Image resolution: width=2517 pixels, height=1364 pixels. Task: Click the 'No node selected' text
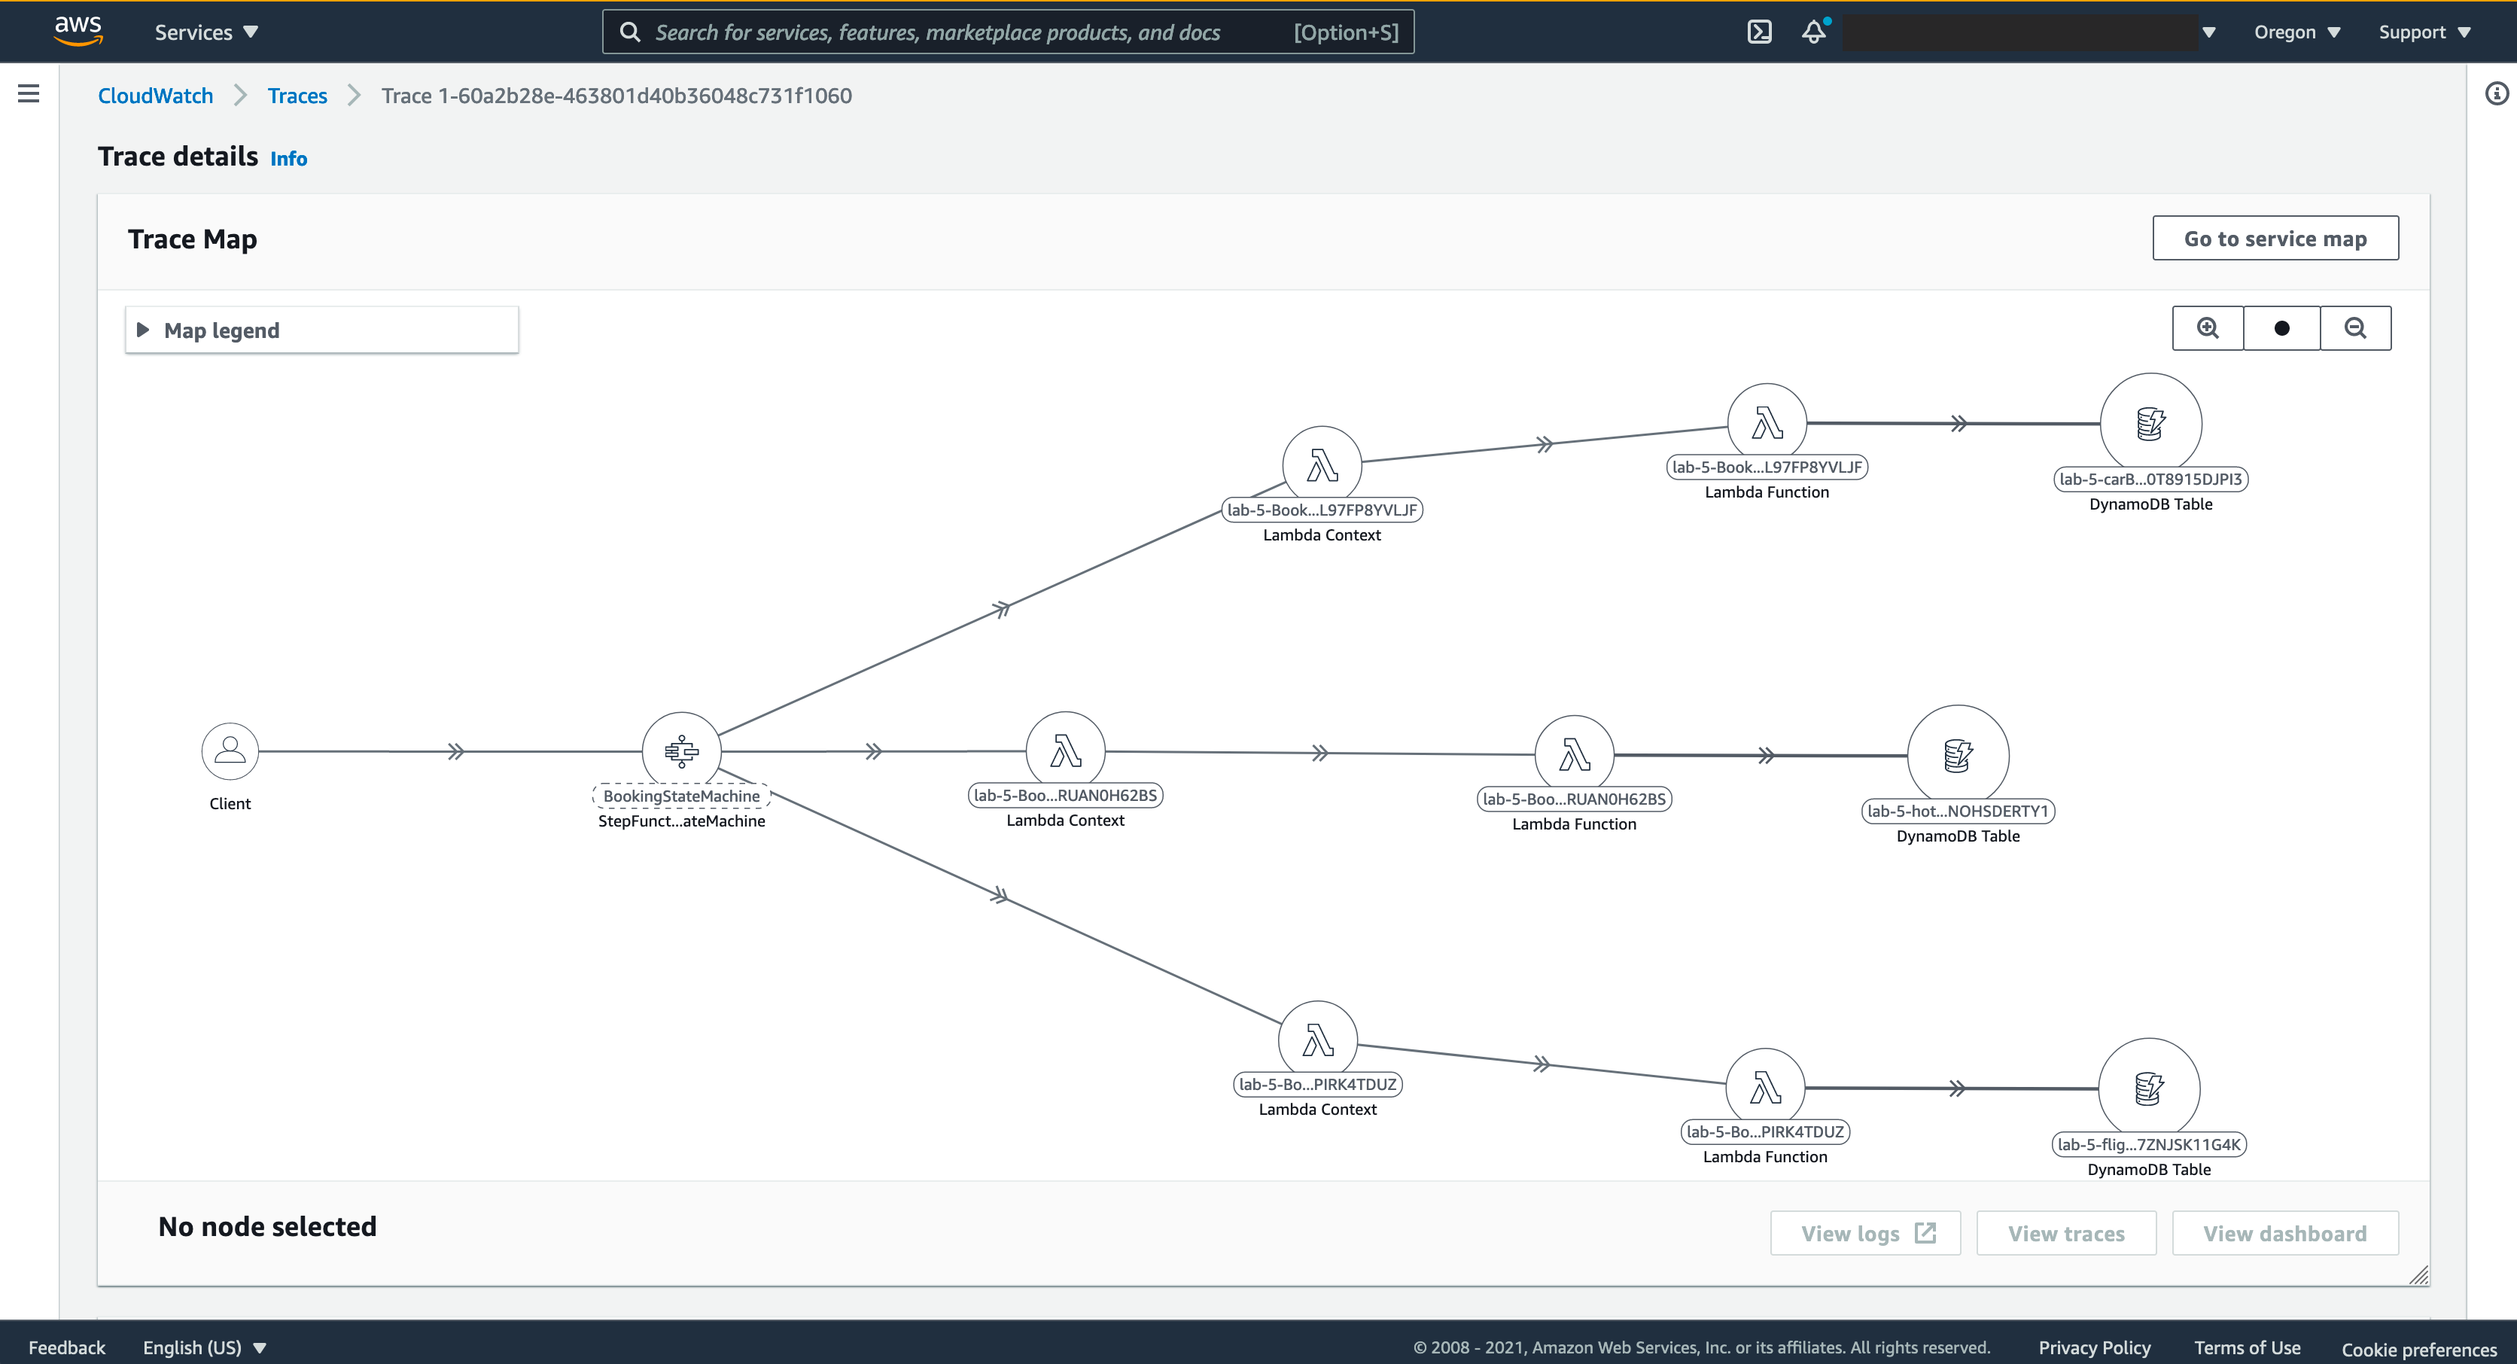(266, 1226)
